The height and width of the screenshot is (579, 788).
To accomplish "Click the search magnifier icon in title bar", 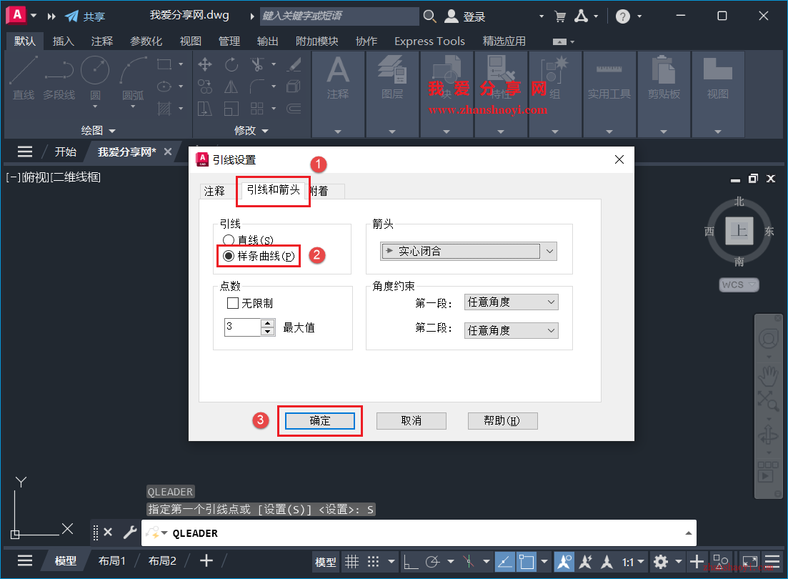I will (429, 16).
